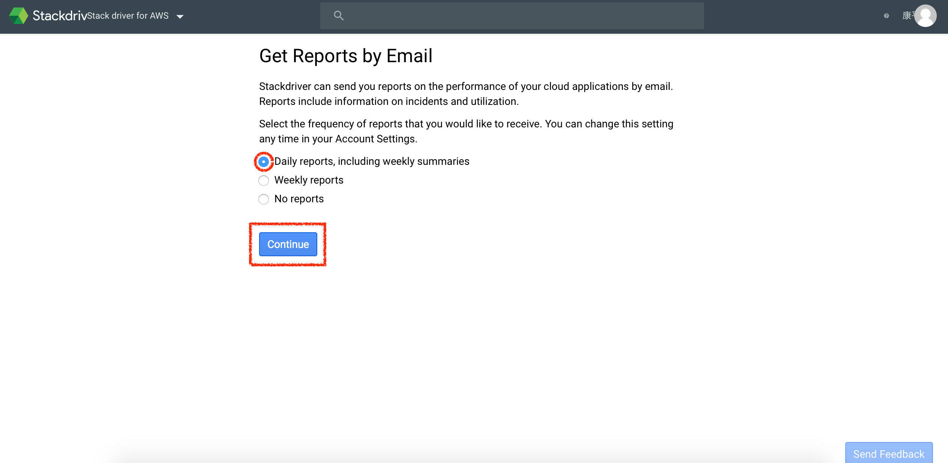This screenshot has height=463, width=948.
Task: Open the 'Stack driver for AWS' project menu
Action: (x=128, y=16)
